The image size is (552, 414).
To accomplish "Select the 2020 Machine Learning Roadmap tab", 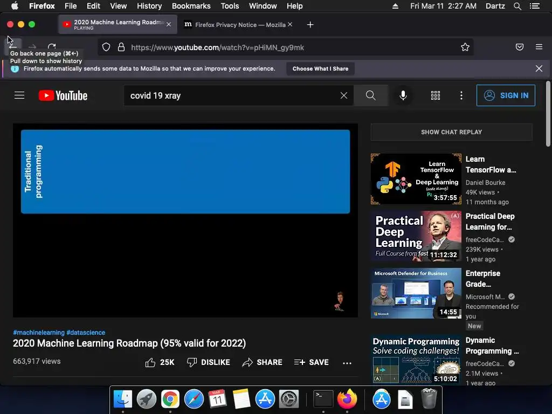I will [x=118, y=25].
